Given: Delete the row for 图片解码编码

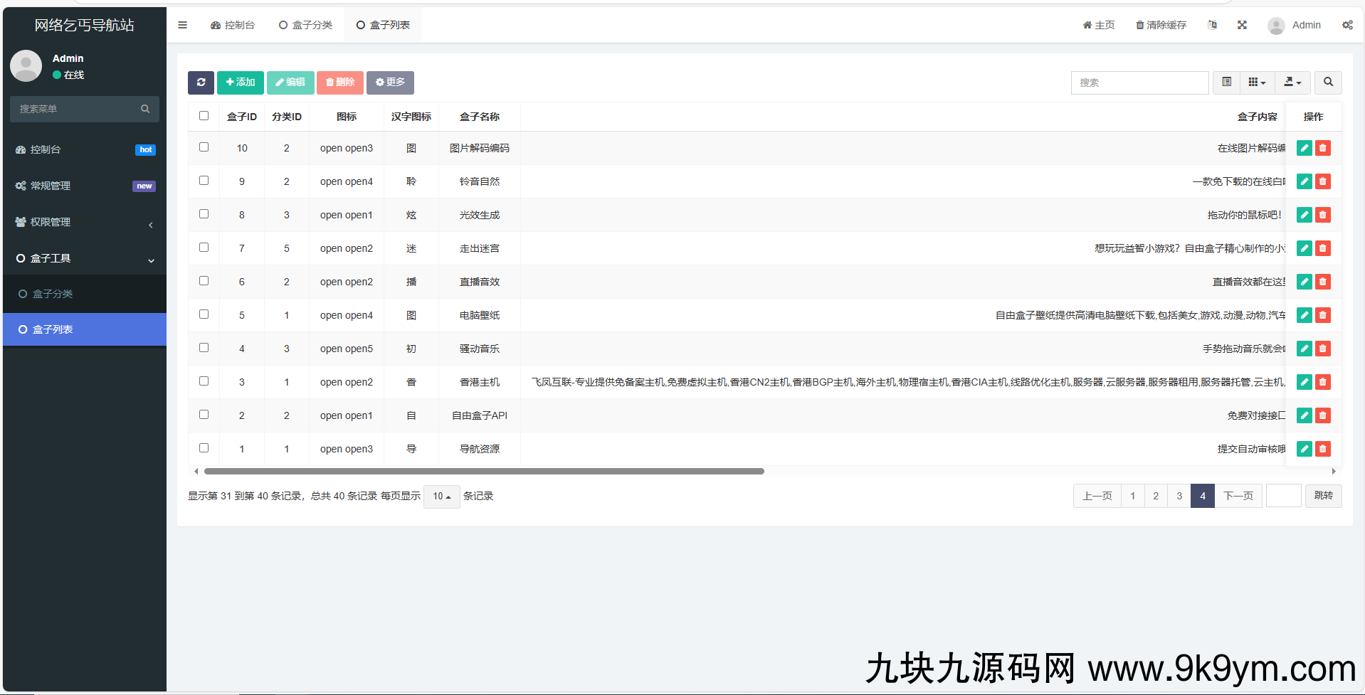Looking at the screenshot, I should pos(1322,148).
